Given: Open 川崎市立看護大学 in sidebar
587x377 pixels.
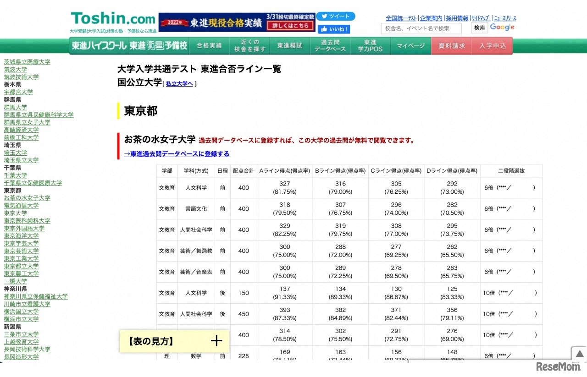Looking at the screenshot, I should [x=27, y=304].
